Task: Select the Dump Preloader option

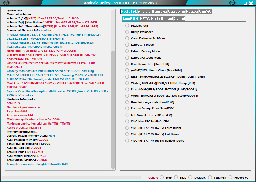Action: tap(127, 32)
